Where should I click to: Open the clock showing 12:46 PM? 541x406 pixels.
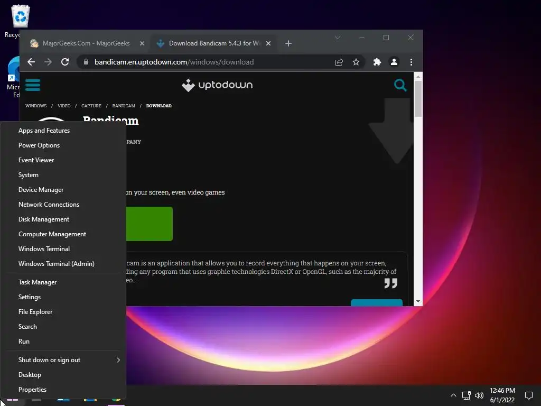click(502, 395)
